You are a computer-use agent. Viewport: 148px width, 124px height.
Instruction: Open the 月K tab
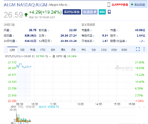coord(73,50)
